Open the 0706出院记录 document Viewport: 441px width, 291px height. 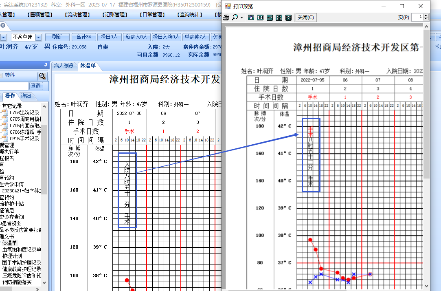pos(24,112)
